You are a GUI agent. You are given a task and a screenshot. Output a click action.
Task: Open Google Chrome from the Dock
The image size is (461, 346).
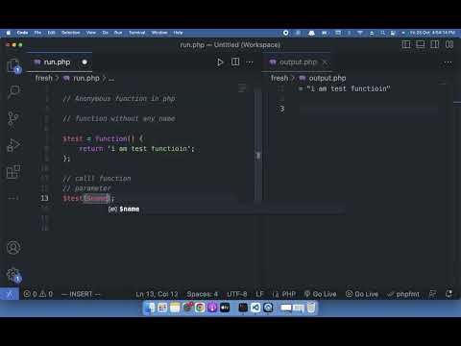tap(200, 308)
